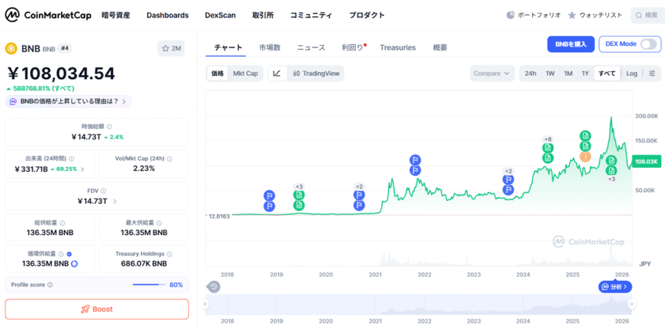
Task: Expand the 24h volume details chevron
Action: (x=82, y=169)
